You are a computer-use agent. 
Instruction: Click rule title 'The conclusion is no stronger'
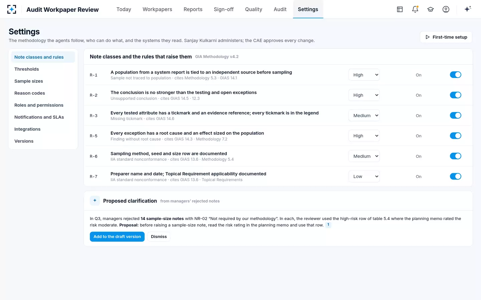183,92
